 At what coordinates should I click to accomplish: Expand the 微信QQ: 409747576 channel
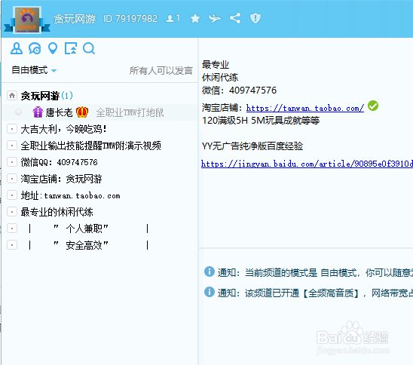click(12, 162)
